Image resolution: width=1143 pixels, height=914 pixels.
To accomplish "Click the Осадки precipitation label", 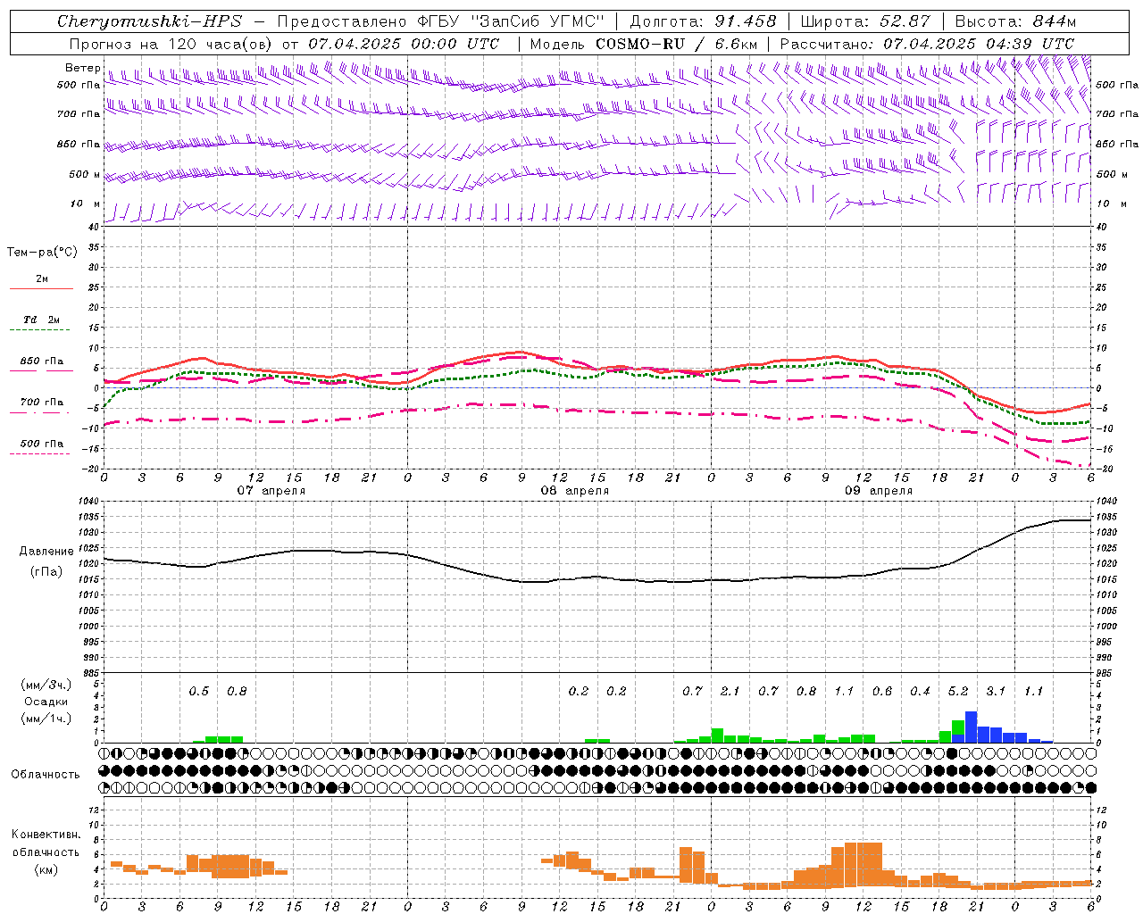I will [46, 702].
